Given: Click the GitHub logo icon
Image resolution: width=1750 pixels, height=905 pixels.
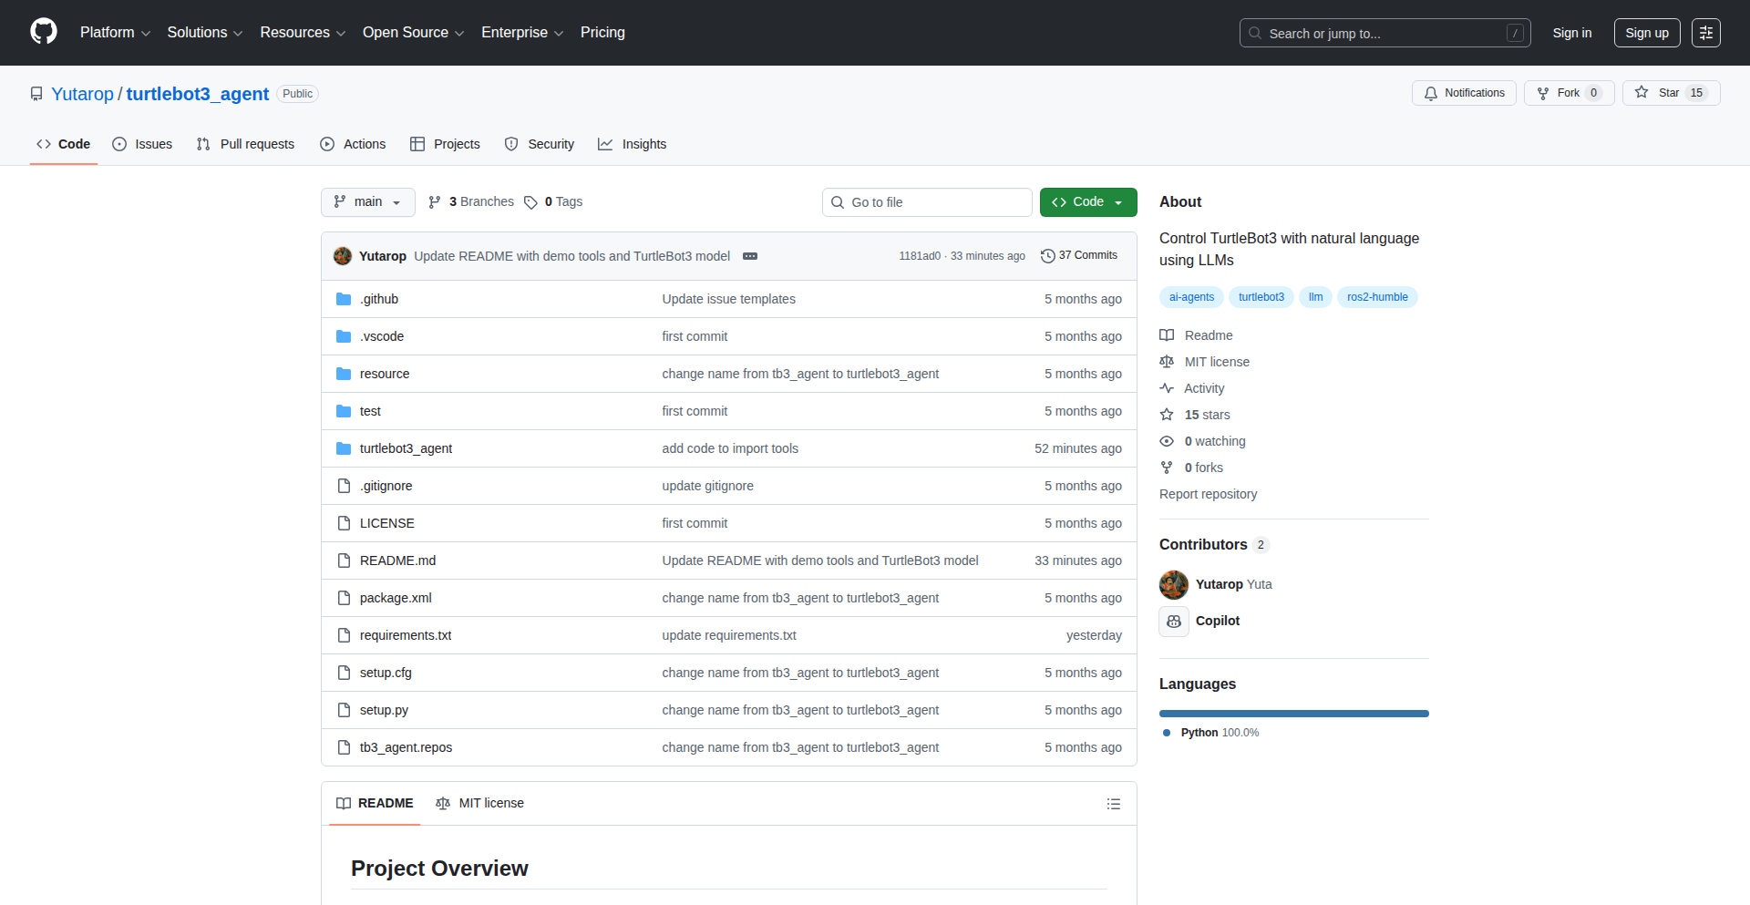Looking at the screenshot, I should (43, 32).
